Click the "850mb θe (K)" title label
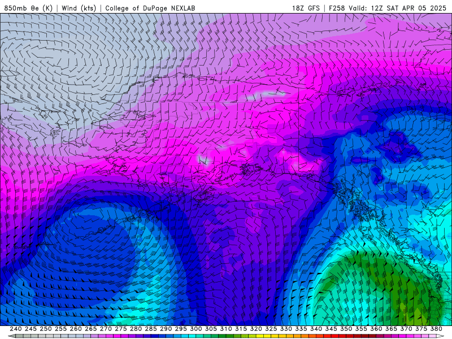The height and width of the screenshot is (339, 452). (x=29, y=8)
